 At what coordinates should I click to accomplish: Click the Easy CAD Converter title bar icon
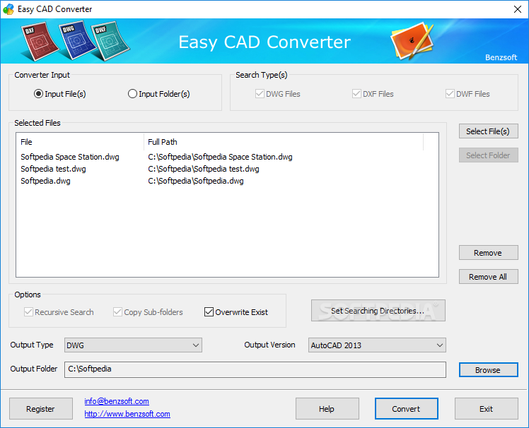coord(8,9)
